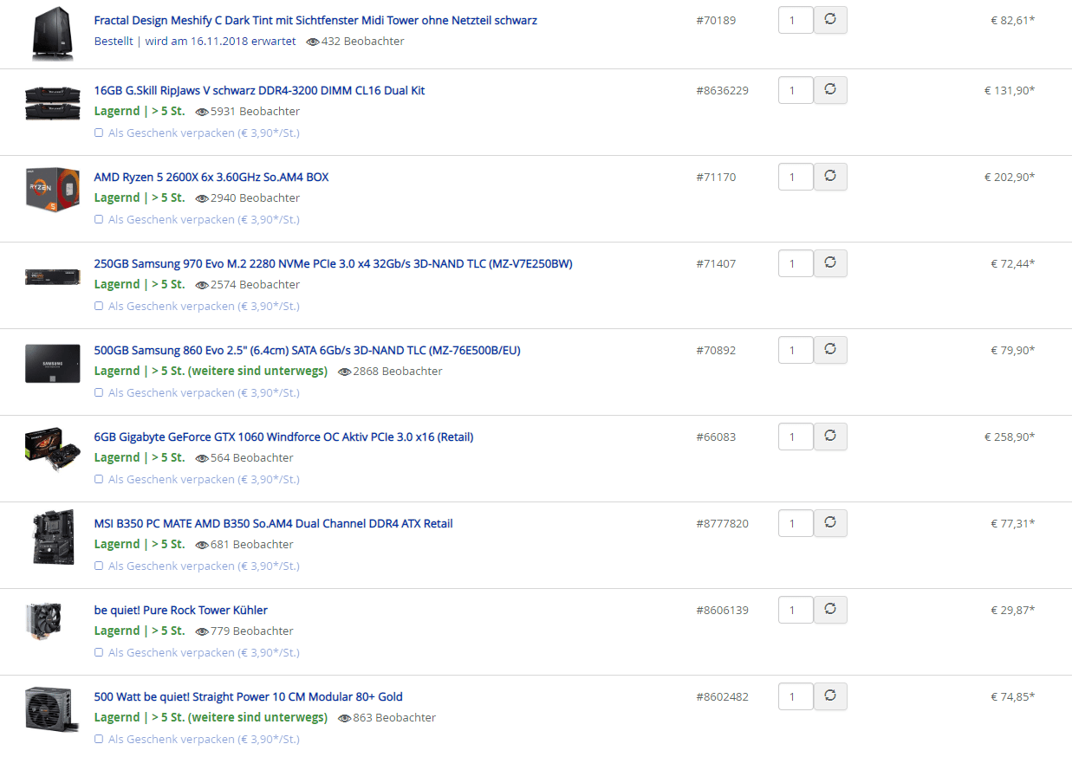Refresh quantity for AMD Ryzen 5 2600X
Screen dimensions: 1072x757
[830, 177]
